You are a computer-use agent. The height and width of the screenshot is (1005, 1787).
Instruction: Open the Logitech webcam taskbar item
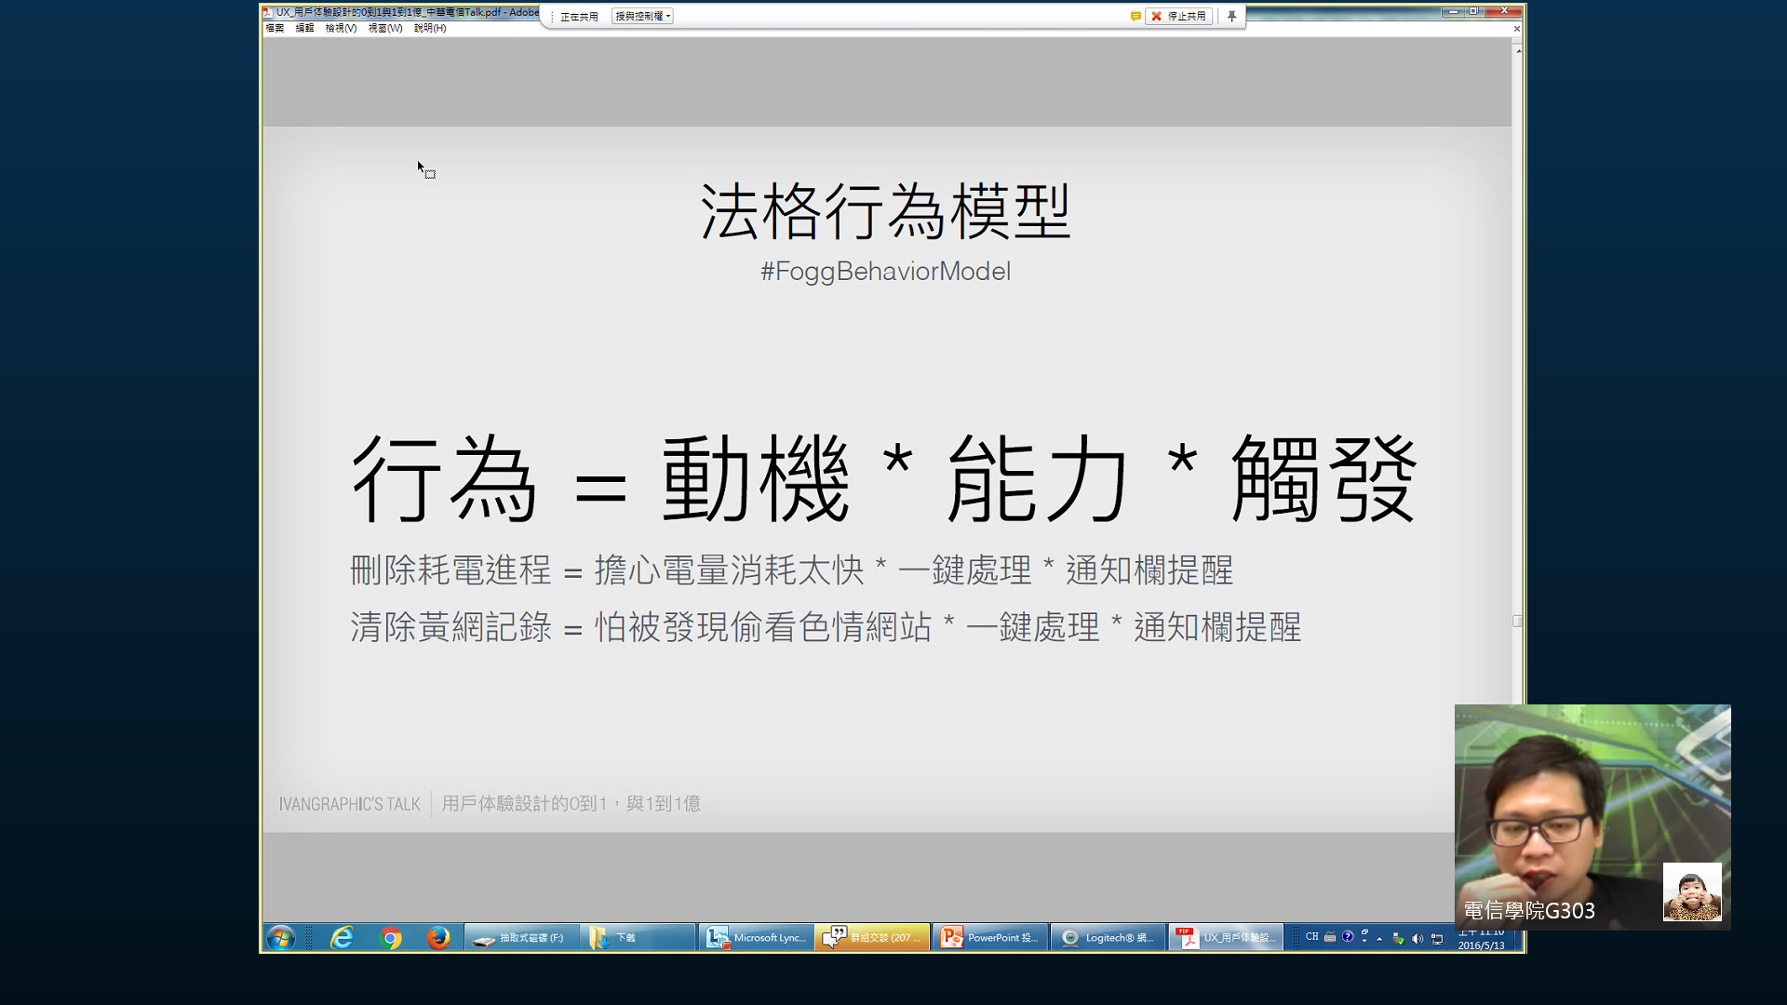1108,937
